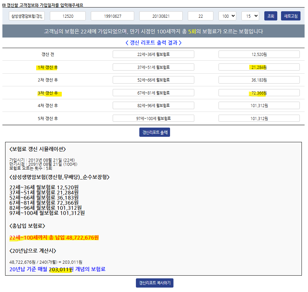The height and width of the screenshot is (292, 308).
Task: Click the 22세~36세 월보험료 period box
Action: pos(153,54)
